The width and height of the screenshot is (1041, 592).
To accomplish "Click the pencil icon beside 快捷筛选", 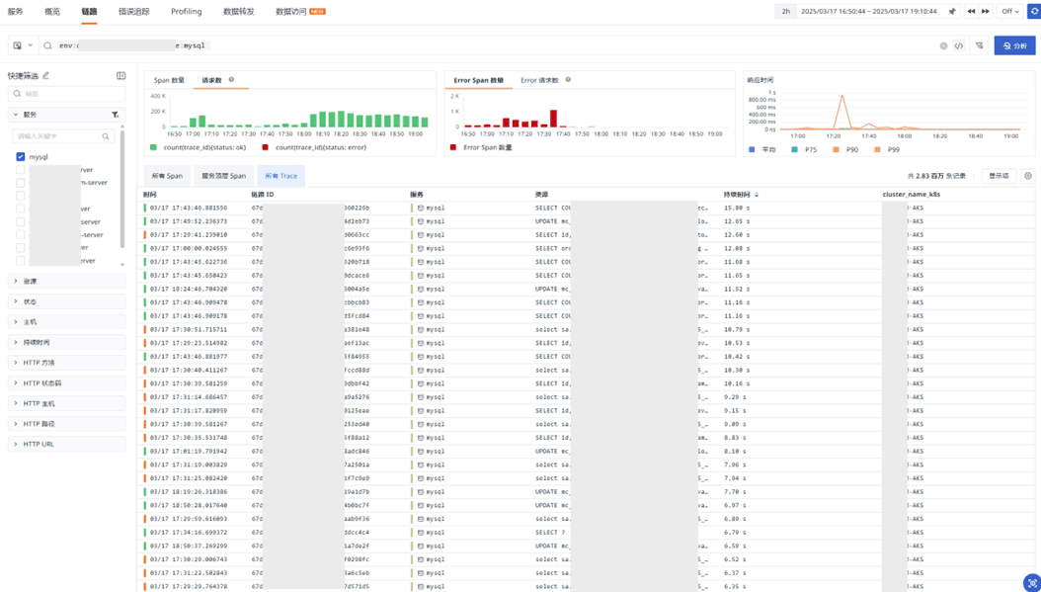I will pyautogui.click(x=45, y=75).
